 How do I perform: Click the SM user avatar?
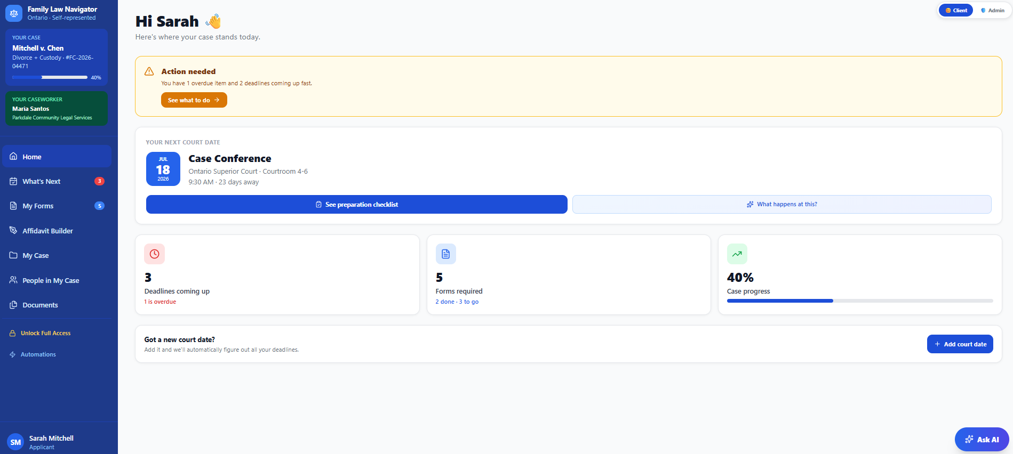(15, 442)
